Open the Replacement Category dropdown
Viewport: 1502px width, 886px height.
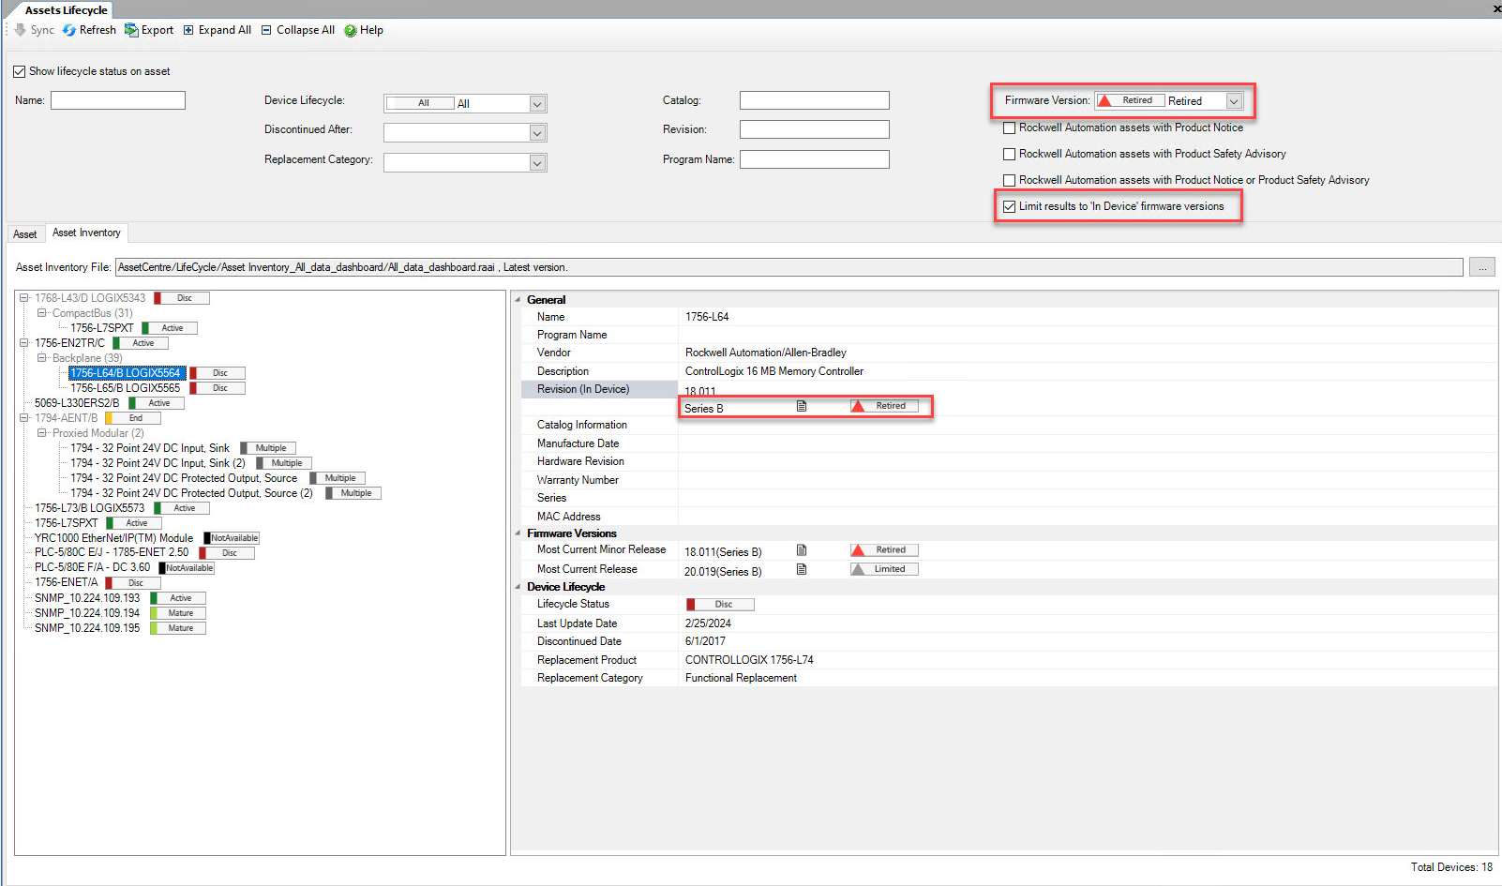click(x=537, y=163)
